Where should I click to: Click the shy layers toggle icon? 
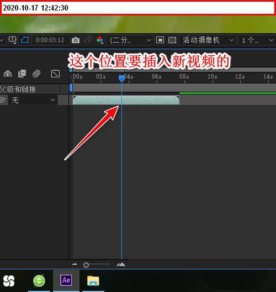(x=8, y=74)
